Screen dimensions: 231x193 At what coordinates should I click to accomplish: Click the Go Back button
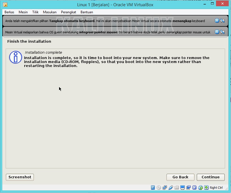180,177
